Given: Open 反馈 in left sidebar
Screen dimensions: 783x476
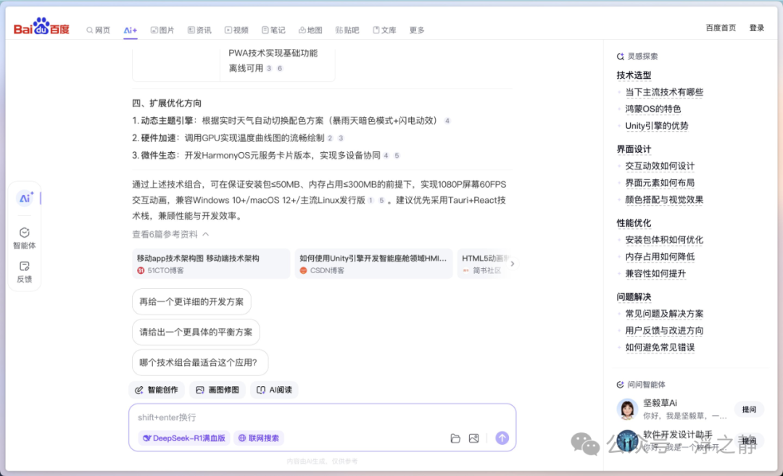Looking at the screenshot, I should pos(25,272).
